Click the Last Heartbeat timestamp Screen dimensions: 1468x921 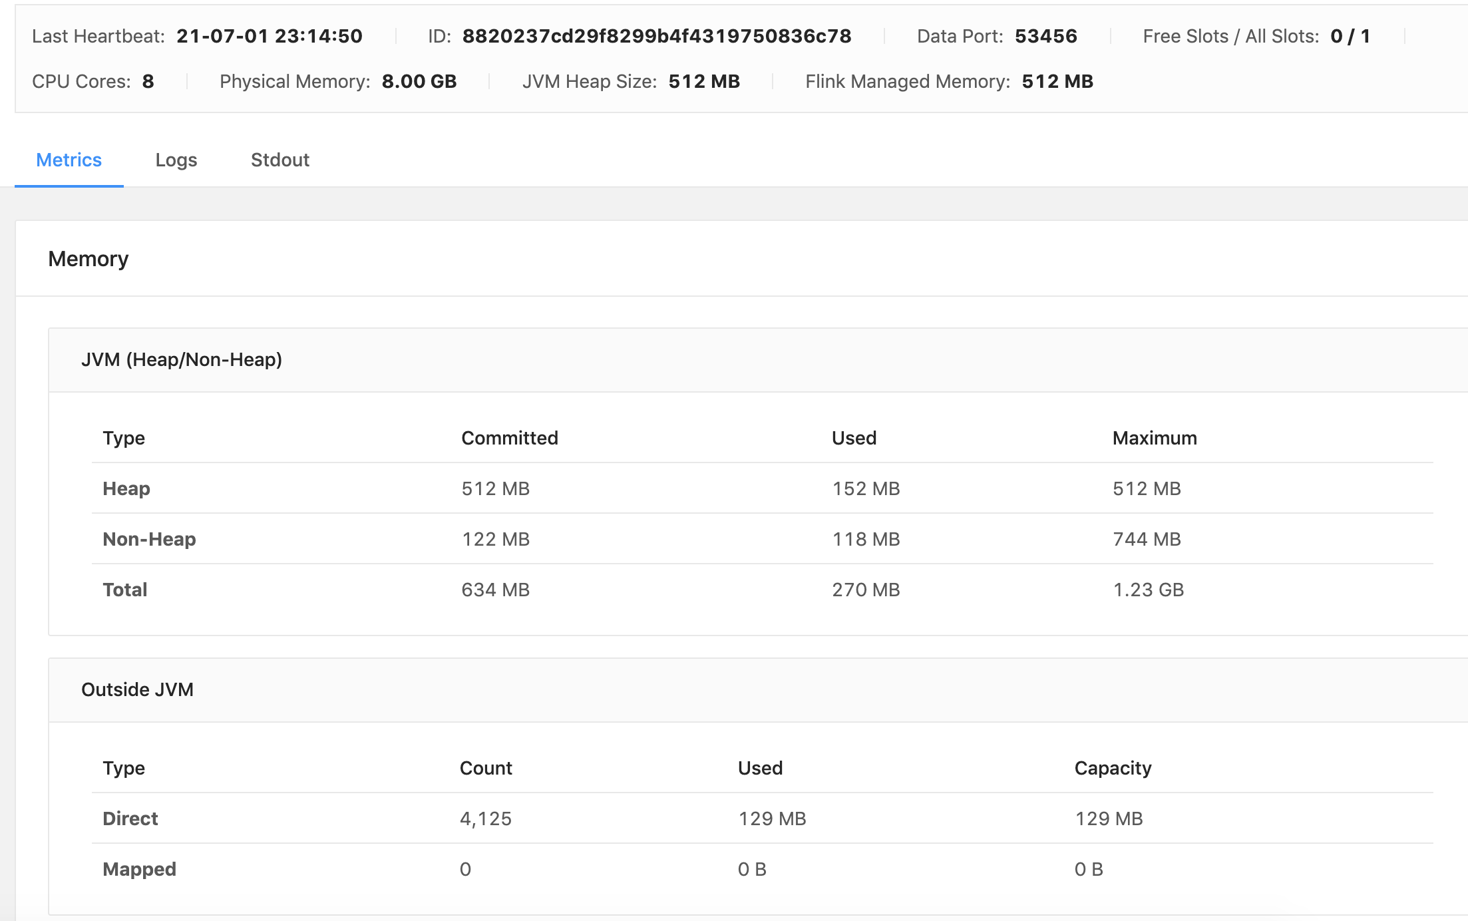click(269, 36)
